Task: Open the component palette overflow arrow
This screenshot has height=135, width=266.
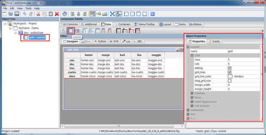Action: tap(262, 31)
